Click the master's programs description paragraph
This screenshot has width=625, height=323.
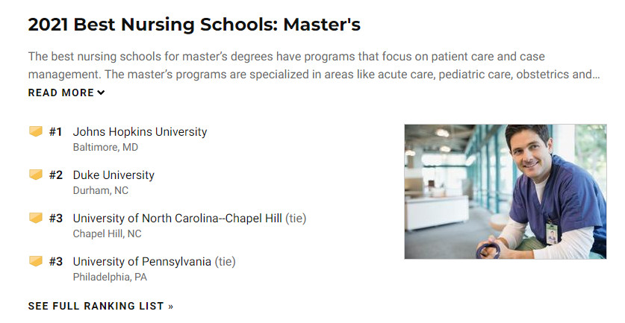click(314, 66)
